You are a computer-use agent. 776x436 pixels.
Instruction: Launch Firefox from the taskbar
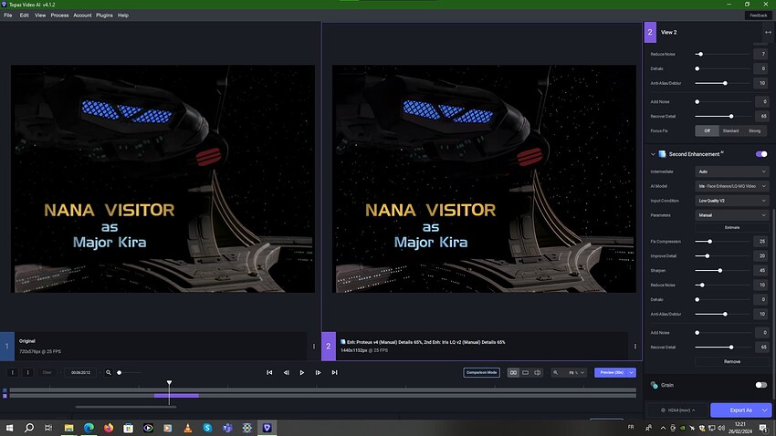point(109,428)
